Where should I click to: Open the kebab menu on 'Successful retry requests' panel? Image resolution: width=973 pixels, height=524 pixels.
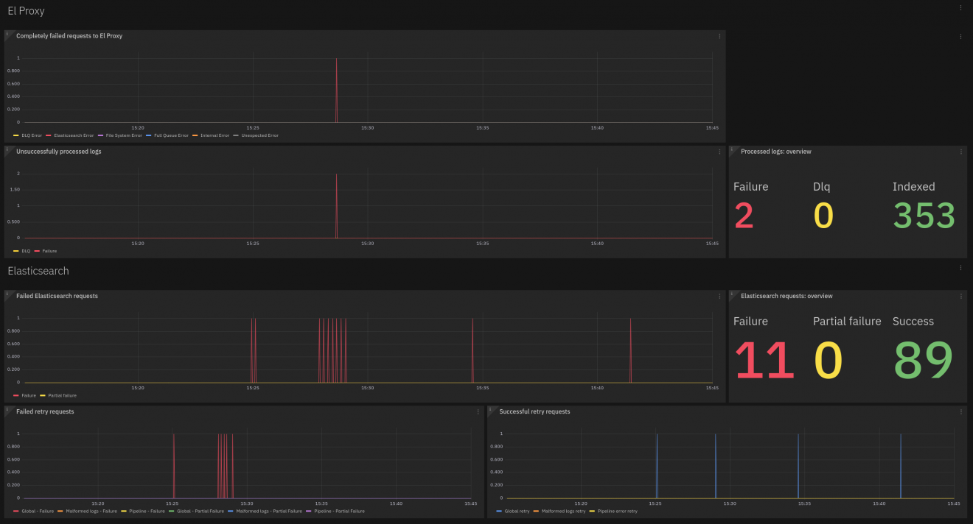coord(960,411)
